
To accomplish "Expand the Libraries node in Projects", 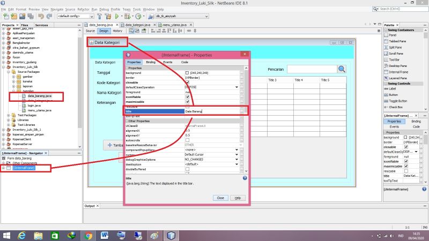I will [9, 120].
